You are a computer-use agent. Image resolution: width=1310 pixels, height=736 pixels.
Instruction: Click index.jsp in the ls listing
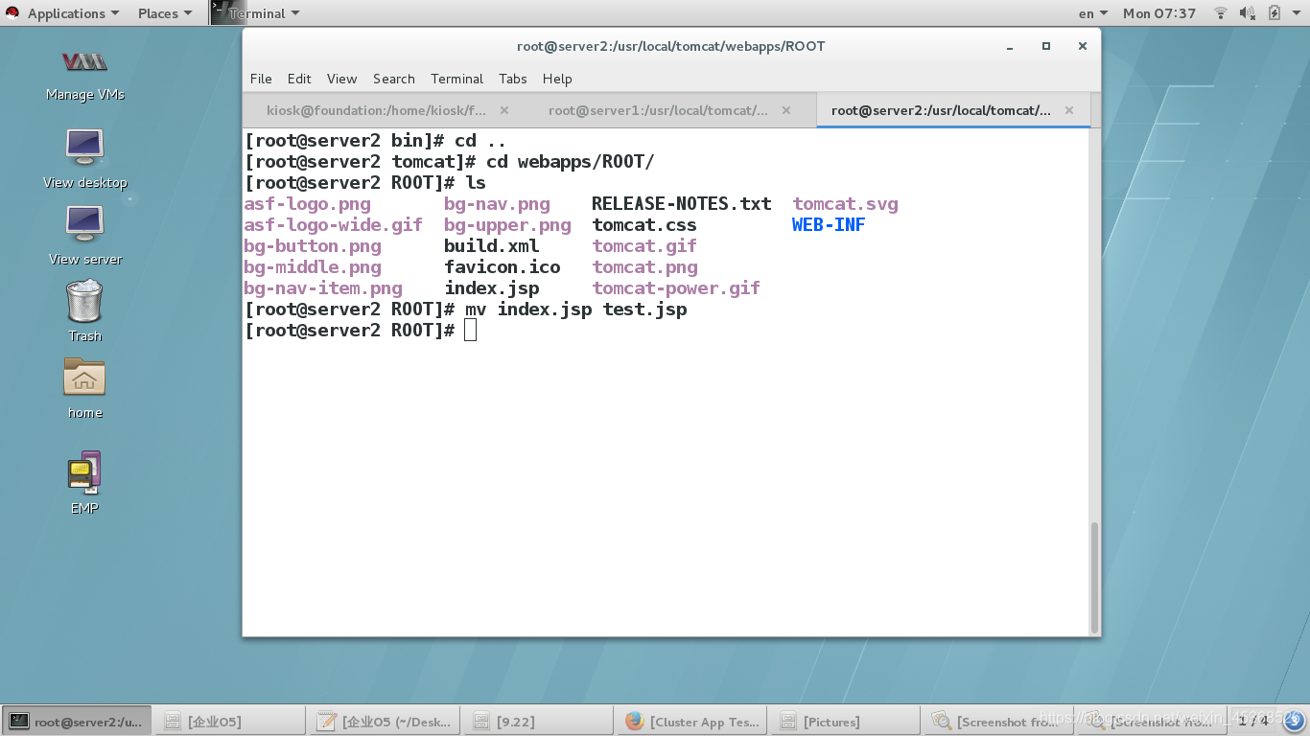(x=492, y=288)
